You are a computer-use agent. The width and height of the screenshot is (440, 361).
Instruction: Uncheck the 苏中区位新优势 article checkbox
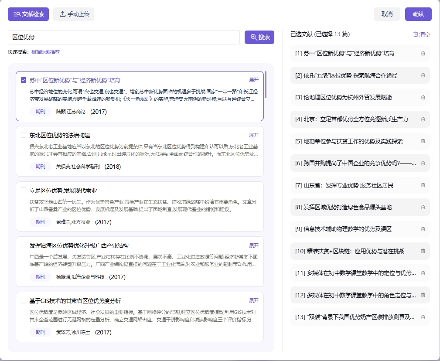(x=24, y=80)
